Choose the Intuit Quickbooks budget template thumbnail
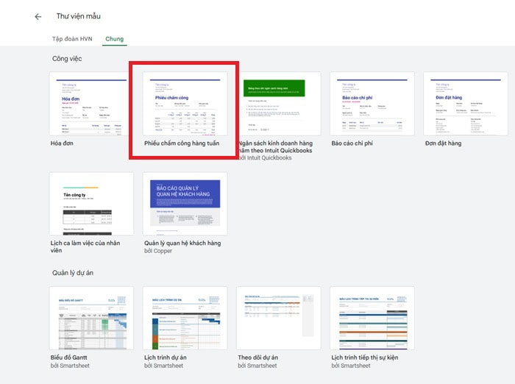This screenshot has height=384, width=515. (x=279, y=103)
